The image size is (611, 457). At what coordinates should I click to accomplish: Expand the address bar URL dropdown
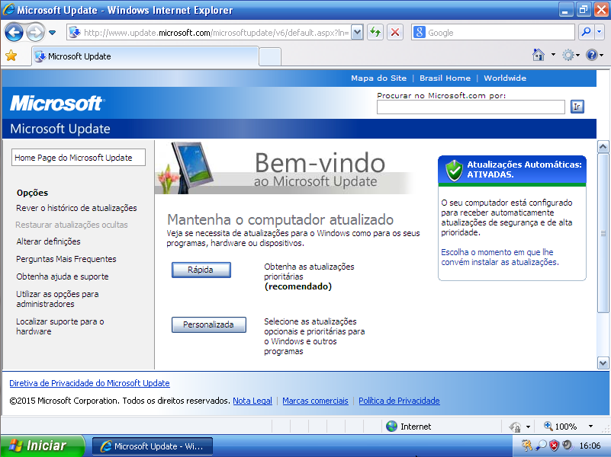pos(357,33)
